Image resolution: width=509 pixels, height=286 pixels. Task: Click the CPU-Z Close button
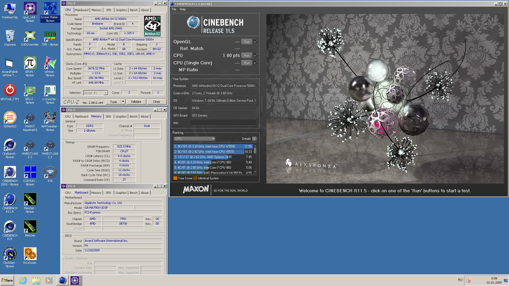click(156, 102)
